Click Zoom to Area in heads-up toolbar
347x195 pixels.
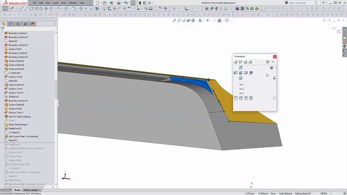(x=179, y=21)
